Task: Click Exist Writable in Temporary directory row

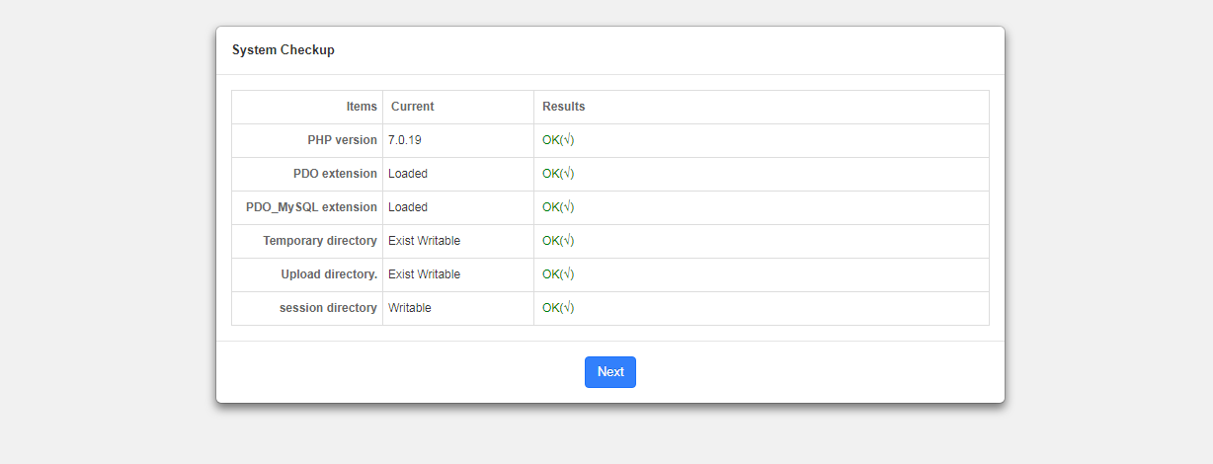Action: (x=424, y=241)
